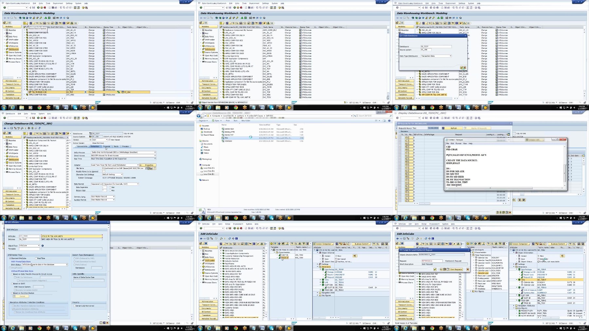
Task: Switch to the Proposal tab
Action: [x=107, y=146]
